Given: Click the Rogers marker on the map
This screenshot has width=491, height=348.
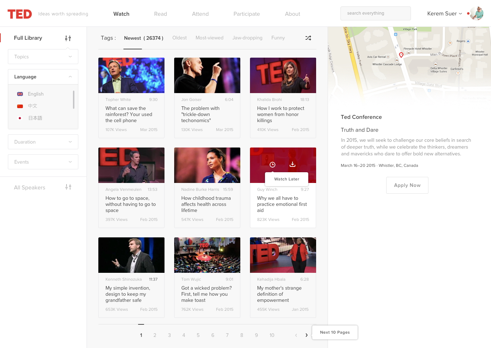Looking at the screenshot, I should point(468,41).
